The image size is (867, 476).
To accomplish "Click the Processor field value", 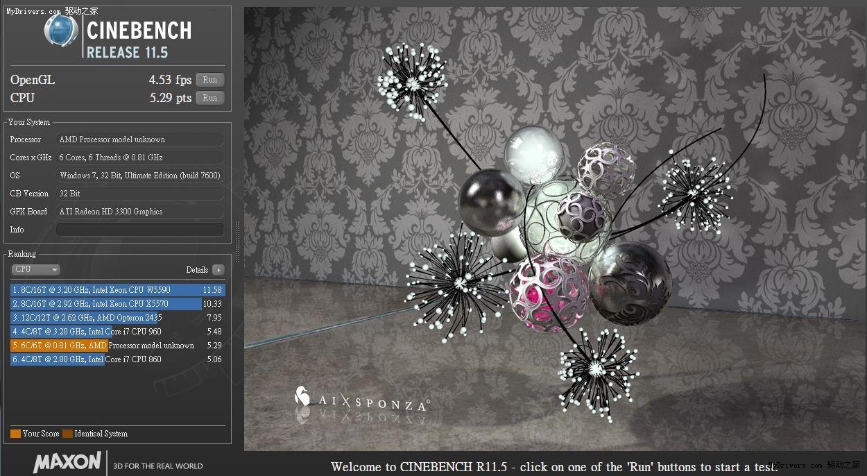I will tap(140, 139).
